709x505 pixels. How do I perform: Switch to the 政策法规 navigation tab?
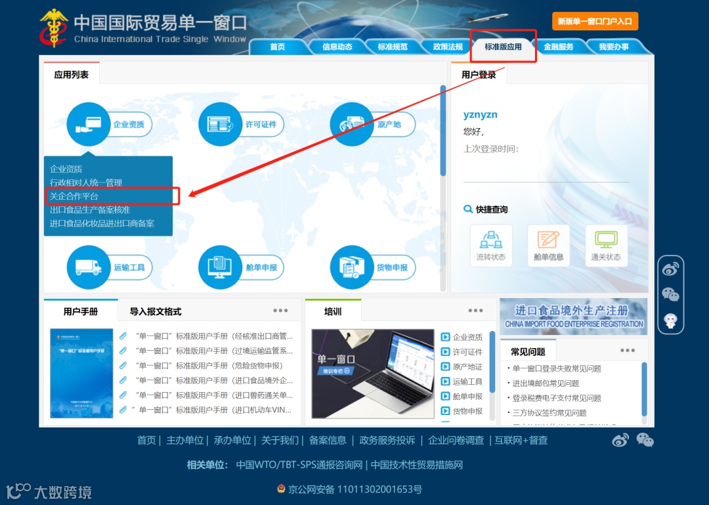(x=448, y=47)
